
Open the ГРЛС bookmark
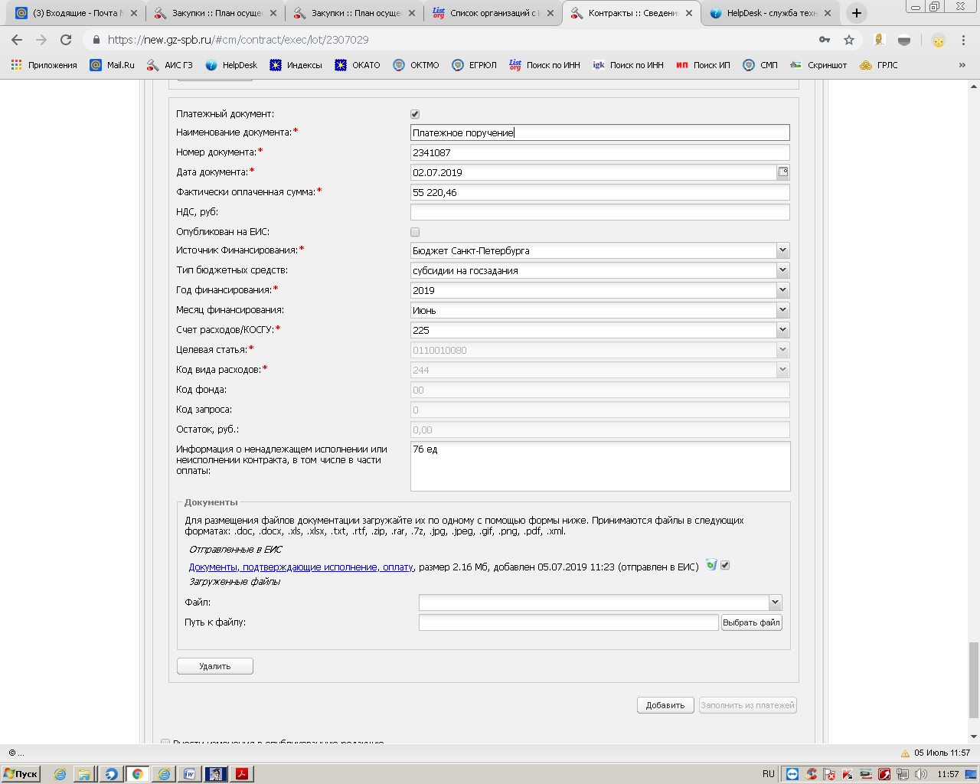(x=878, y=65)
